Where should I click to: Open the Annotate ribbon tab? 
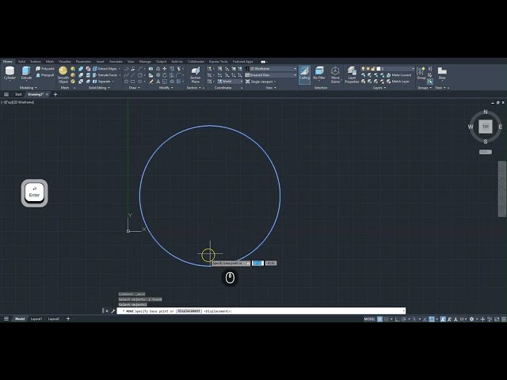116,62
